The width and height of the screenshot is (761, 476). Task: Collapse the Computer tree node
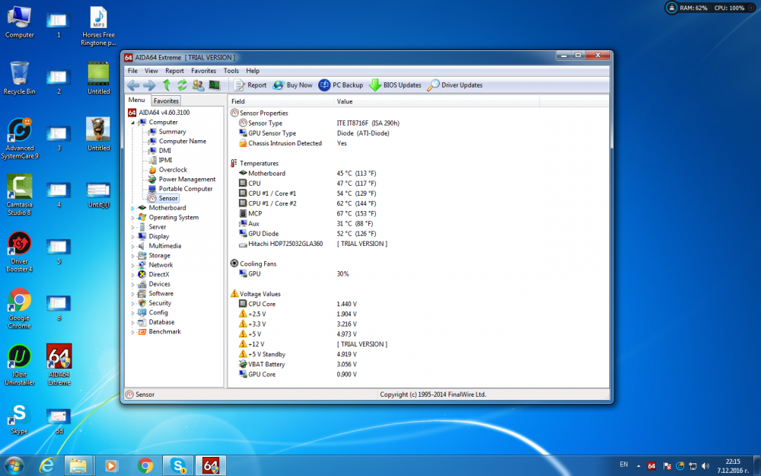(132, 123)
